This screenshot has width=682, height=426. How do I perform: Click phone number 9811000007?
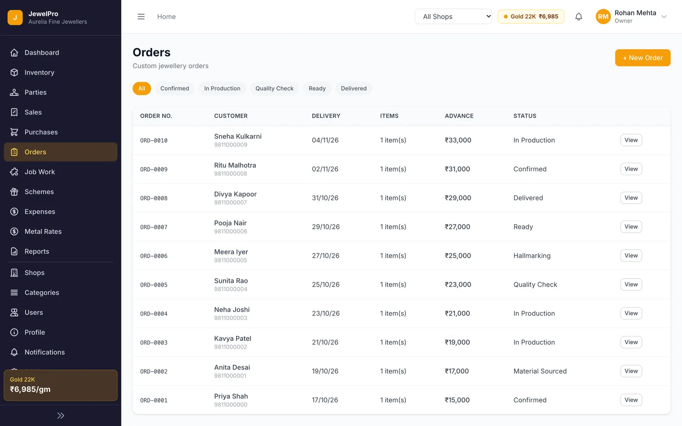point(231,202)
